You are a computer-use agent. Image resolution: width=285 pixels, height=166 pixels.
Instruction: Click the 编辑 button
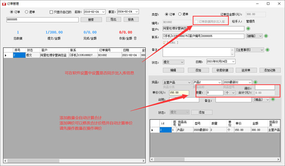coord(173,70)
